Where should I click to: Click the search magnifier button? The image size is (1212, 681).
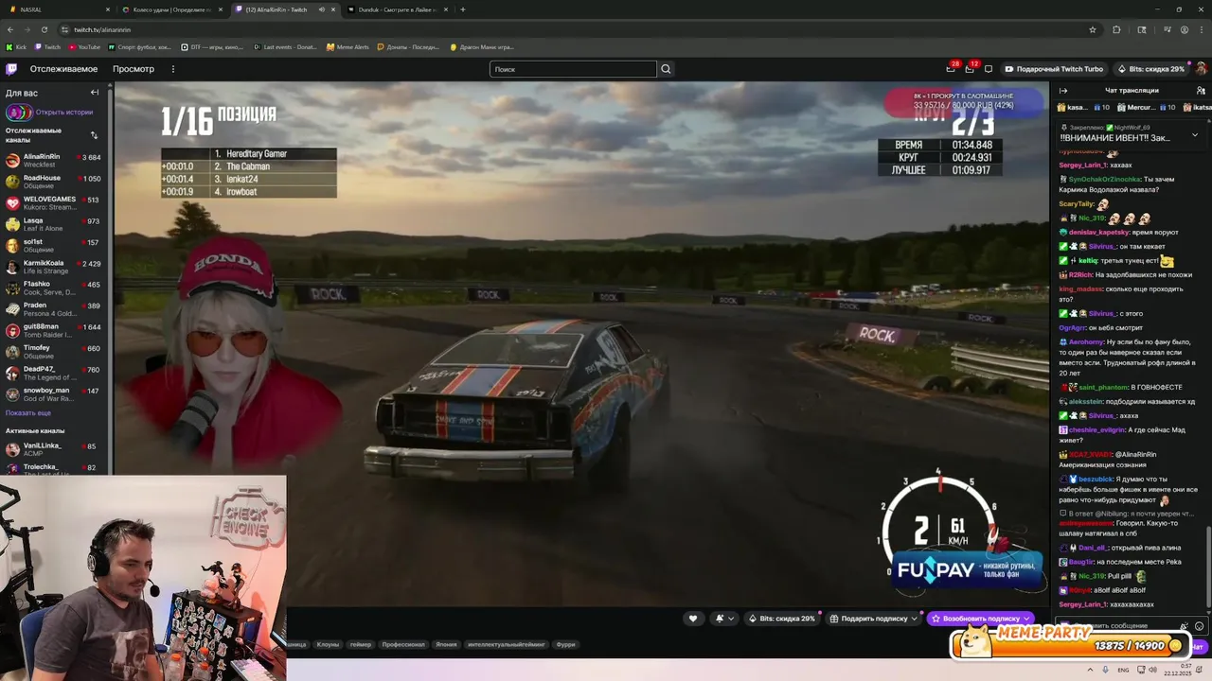pos(666,69)
